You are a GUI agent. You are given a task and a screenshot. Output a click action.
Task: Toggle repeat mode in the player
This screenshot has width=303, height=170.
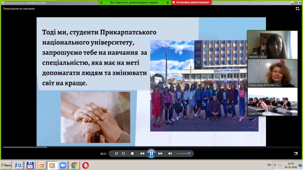[x=123, y=153]
